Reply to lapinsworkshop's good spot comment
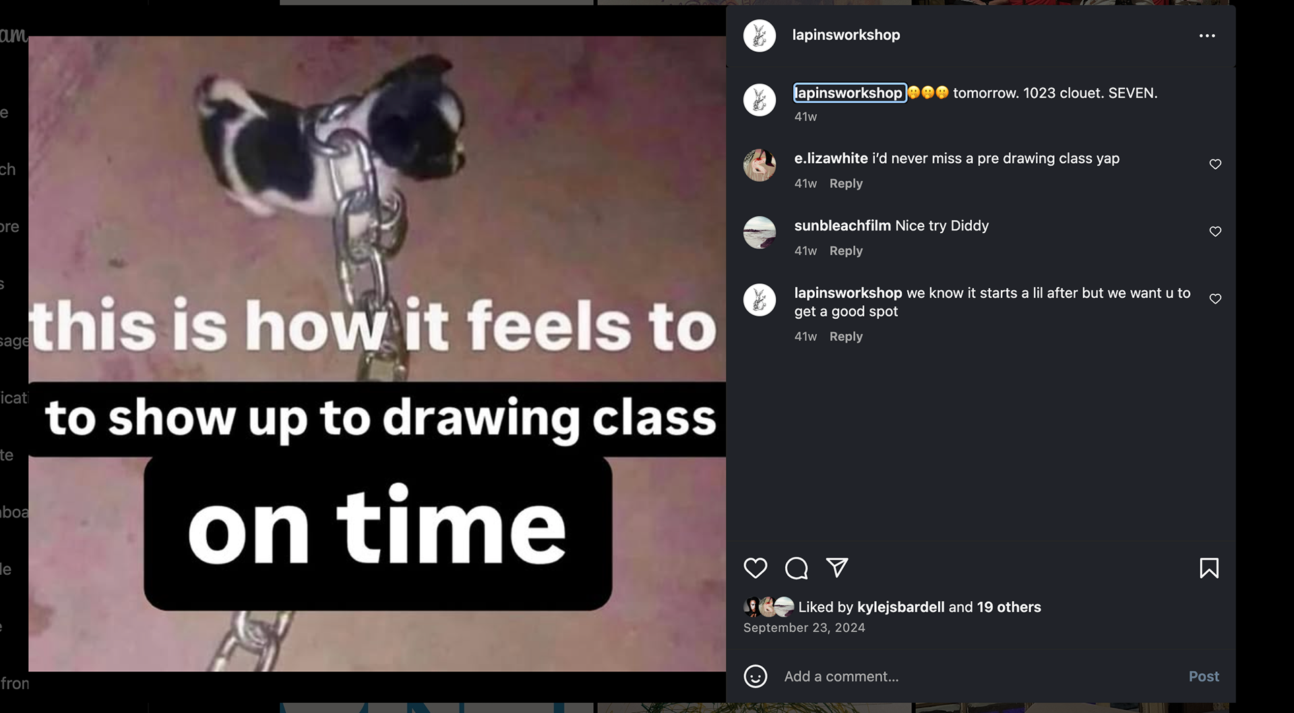Image resolution: width=1294 pixels, height=713 pixels. [846, 336]
